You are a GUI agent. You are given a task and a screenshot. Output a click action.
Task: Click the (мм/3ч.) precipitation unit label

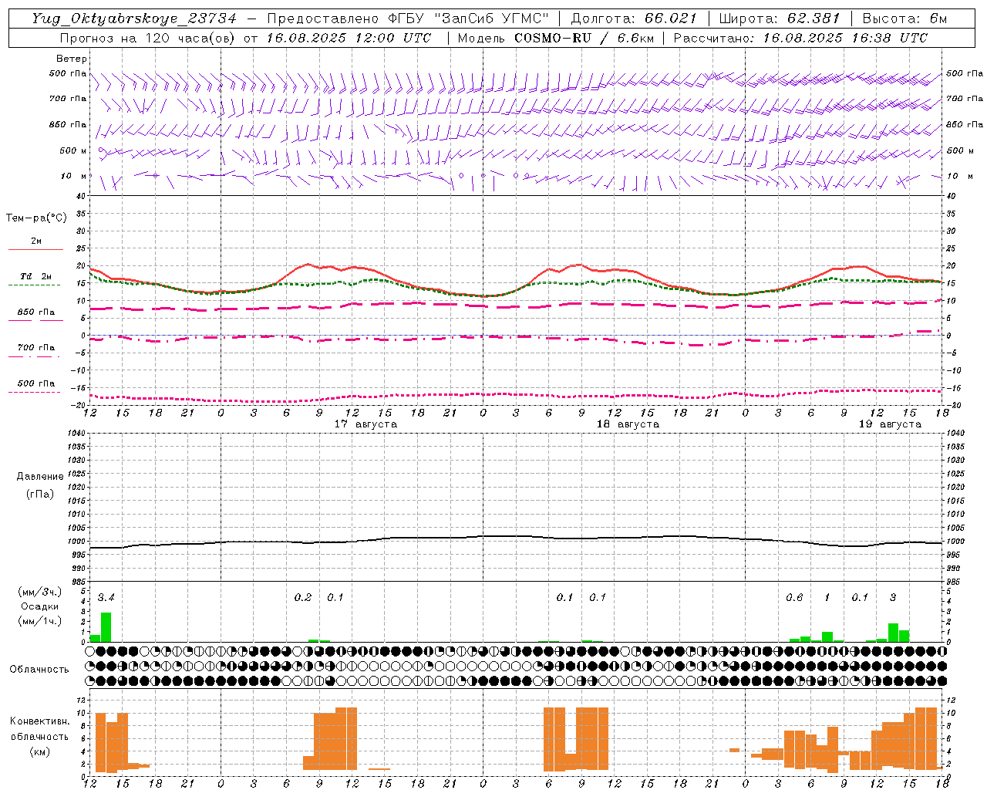39,592
